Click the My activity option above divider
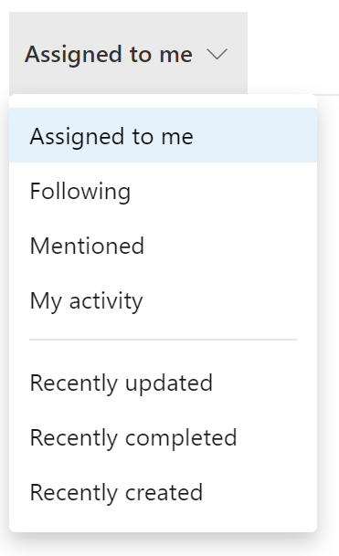The width and height of the screenshot is (339, 556). (163, 300)
